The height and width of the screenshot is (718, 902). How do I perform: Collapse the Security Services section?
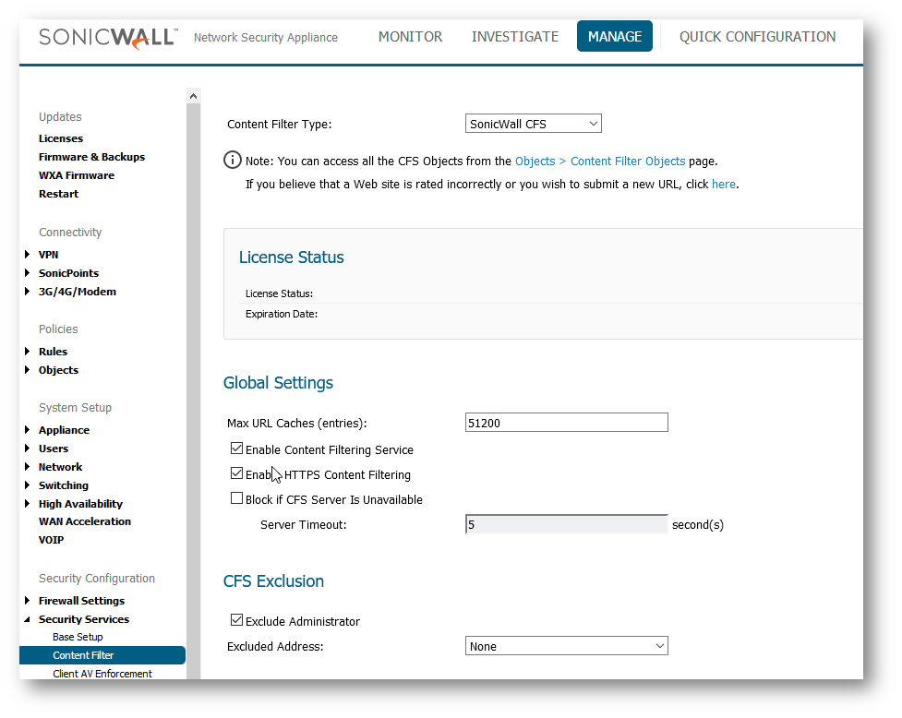click(28, 619)
